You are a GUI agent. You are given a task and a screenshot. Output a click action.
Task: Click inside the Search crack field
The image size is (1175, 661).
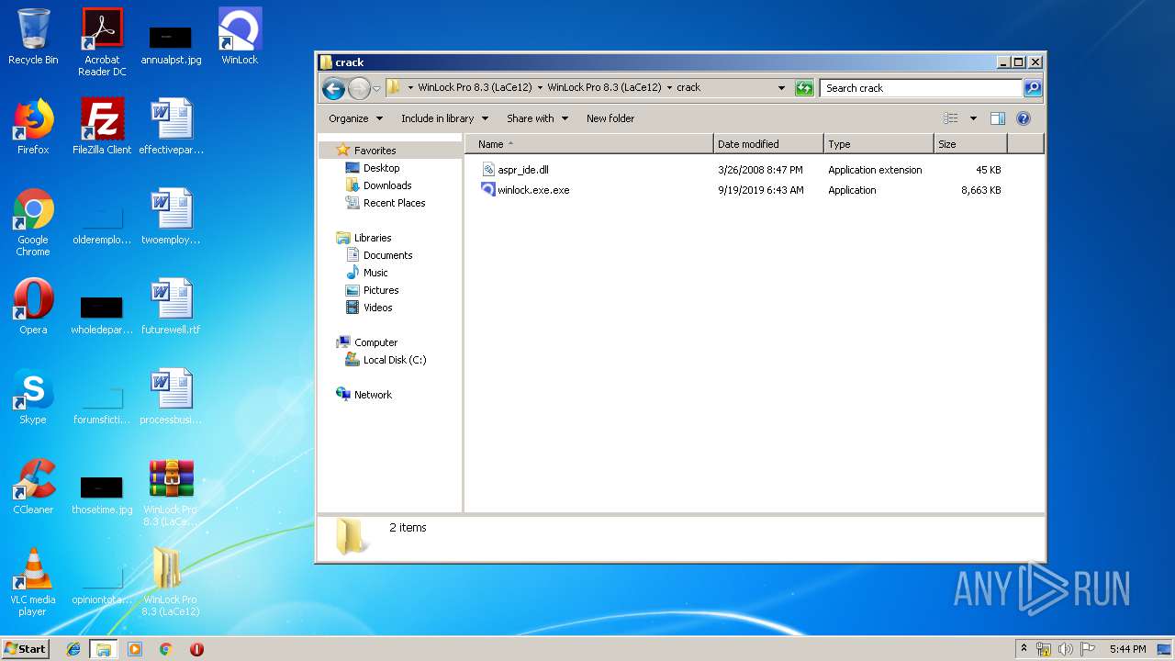pos(921,88)
